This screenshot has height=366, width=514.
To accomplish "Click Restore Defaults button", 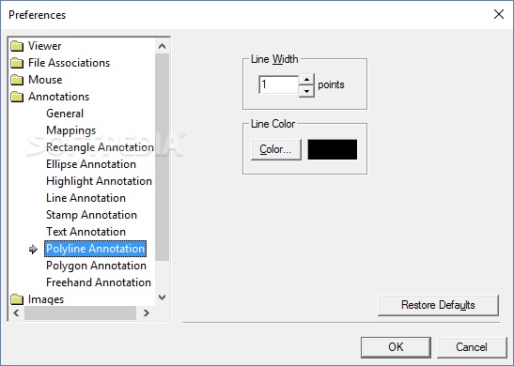I will (438, 305).
